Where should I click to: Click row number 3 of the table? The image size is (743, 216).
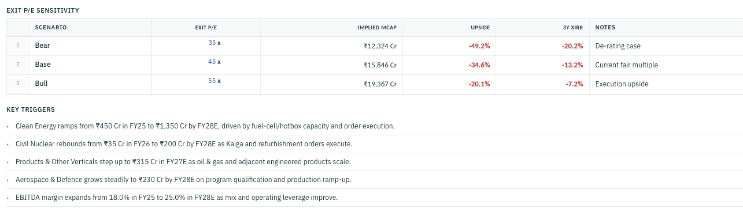click(18, 84)
